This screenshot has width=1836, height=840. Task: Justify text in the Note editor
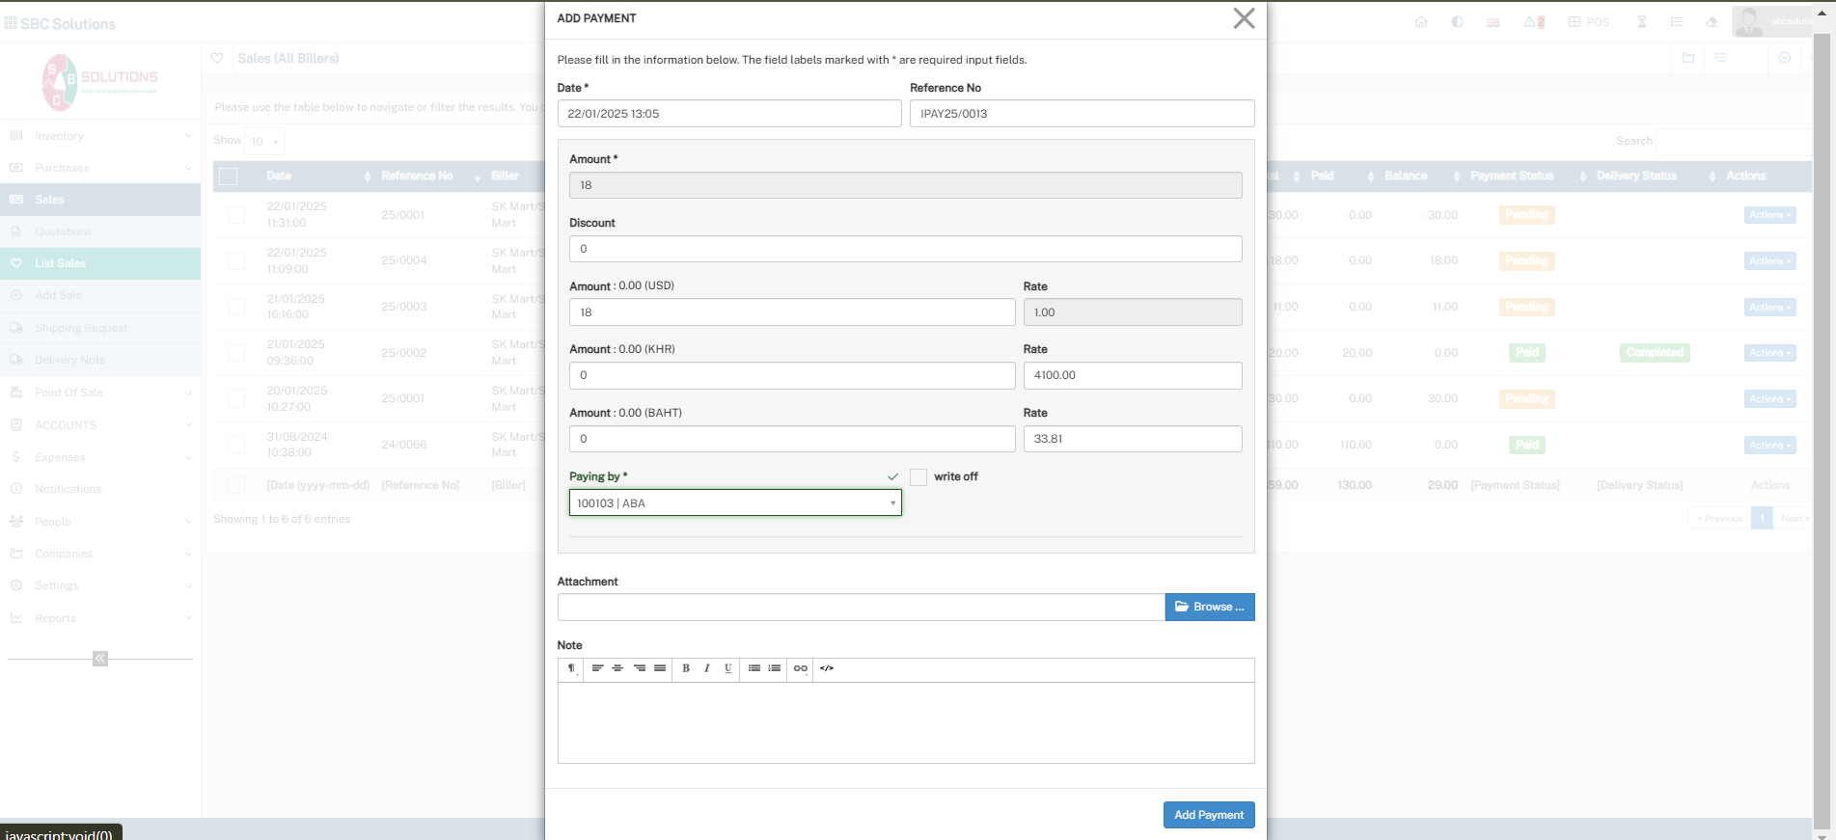(x=660, y=668)
